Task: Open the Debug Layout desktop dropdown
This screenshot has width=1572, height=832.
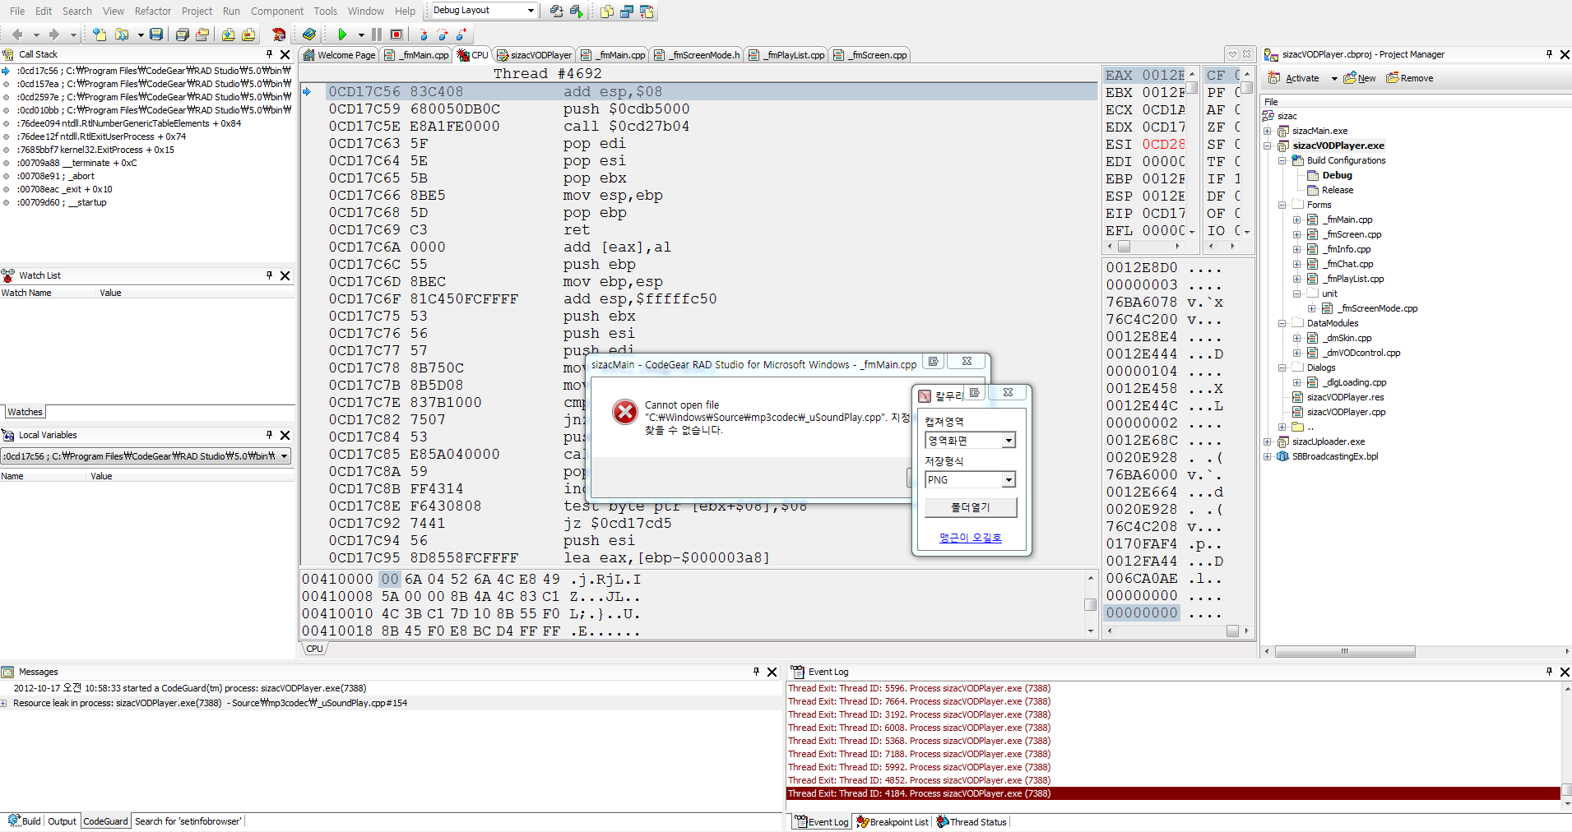Action: (x=531, y=11)
